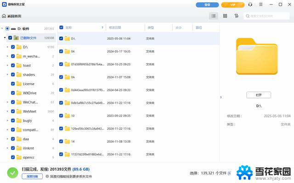Click the blue login button
The height and width of the screenshot is (183, 294).
pos(207,5)
